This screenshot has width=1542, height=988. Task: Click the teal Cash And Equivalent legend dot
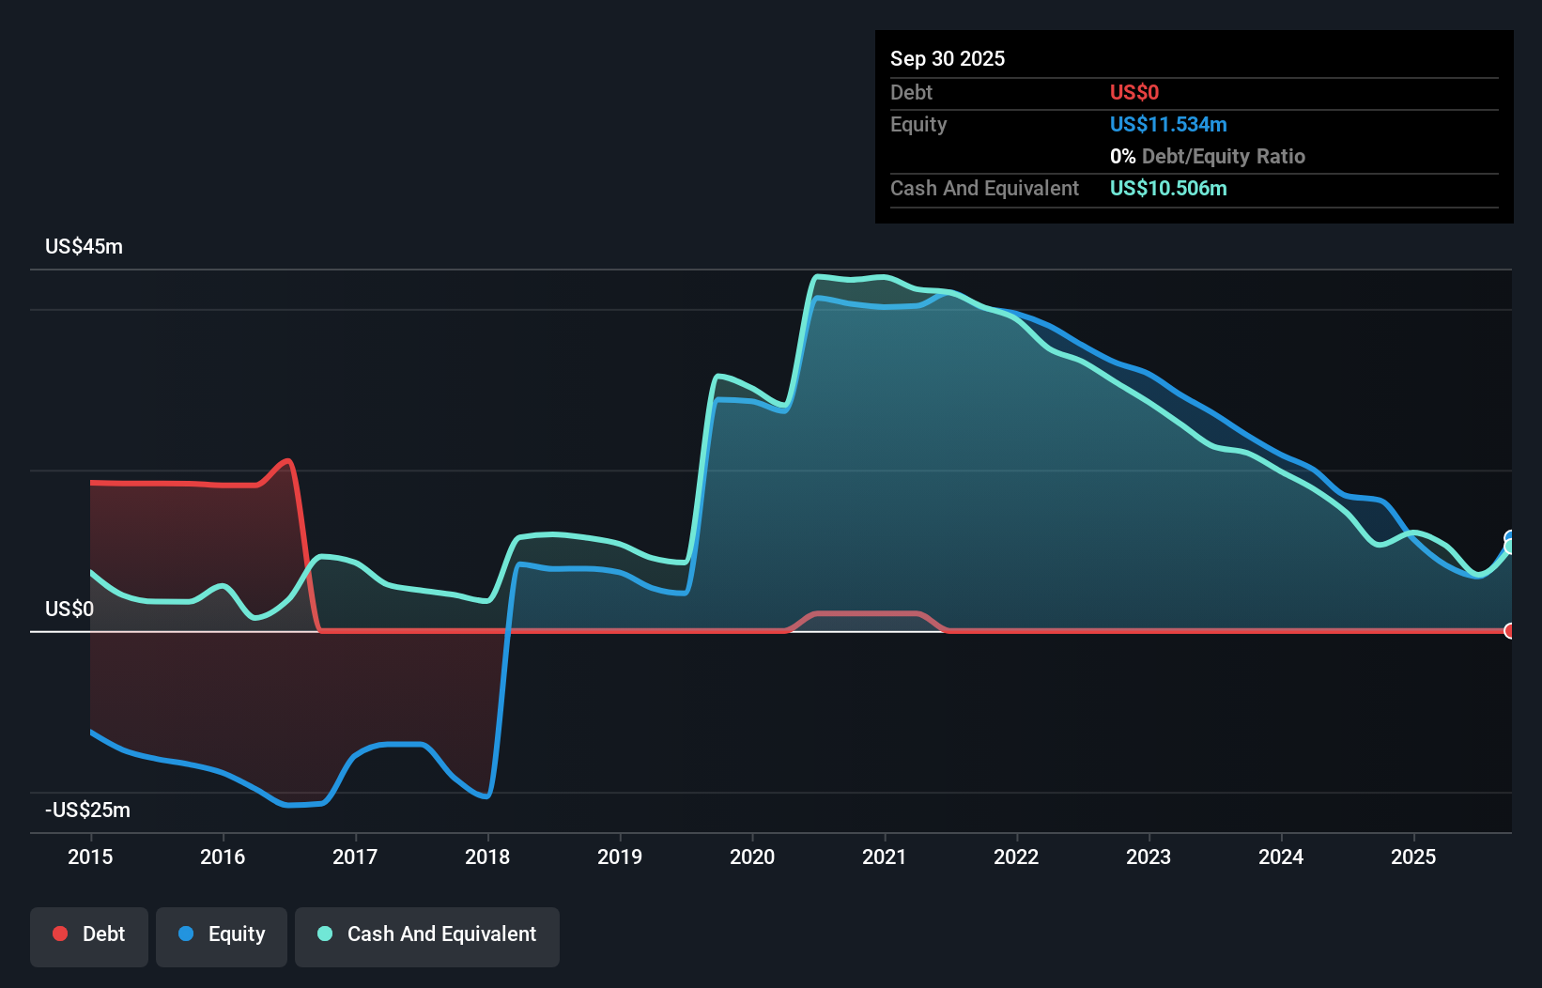[x=324, y=934]
